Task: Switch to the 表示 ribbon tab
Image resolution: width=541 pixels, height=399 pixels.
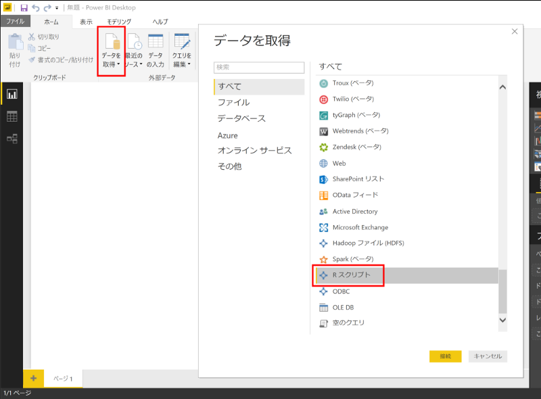Action: click(86, 22)
